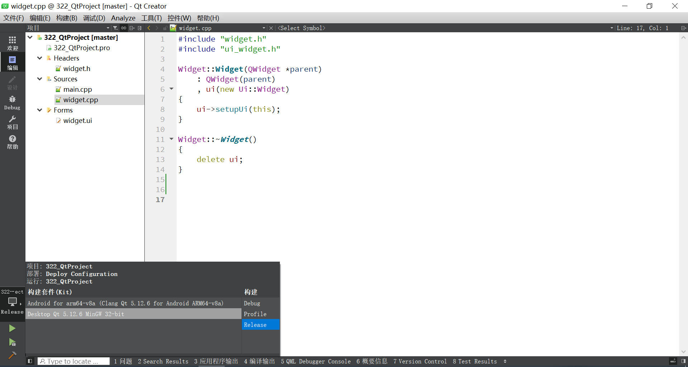Collapse the 322_QtProject [master] root node
Image resolution: width=688 pixels, height=367 pixels.
click(30, 37)
